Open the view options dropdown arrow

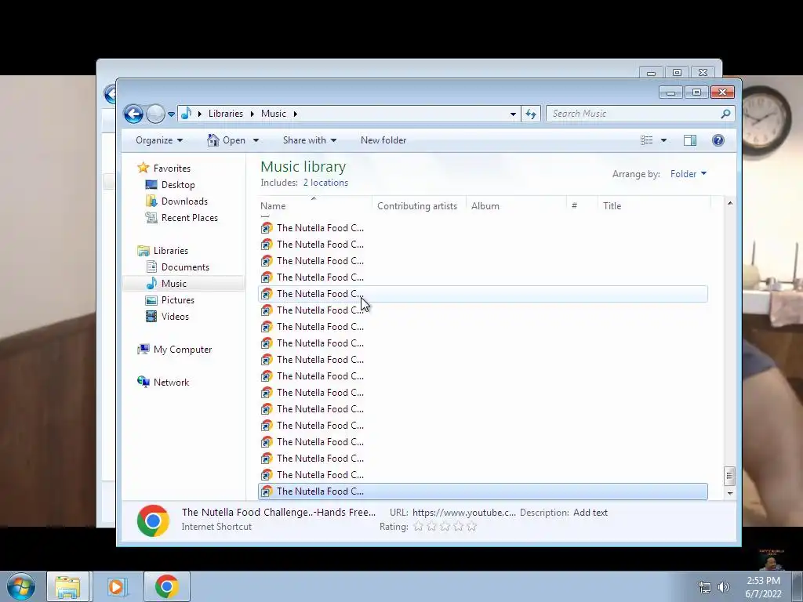663,140
